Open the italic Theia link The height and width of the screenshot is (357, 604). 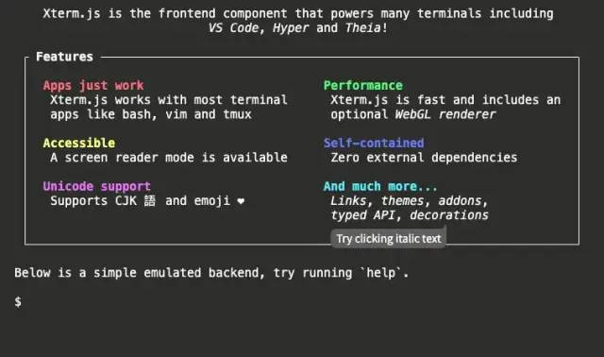tap(362, 28)
